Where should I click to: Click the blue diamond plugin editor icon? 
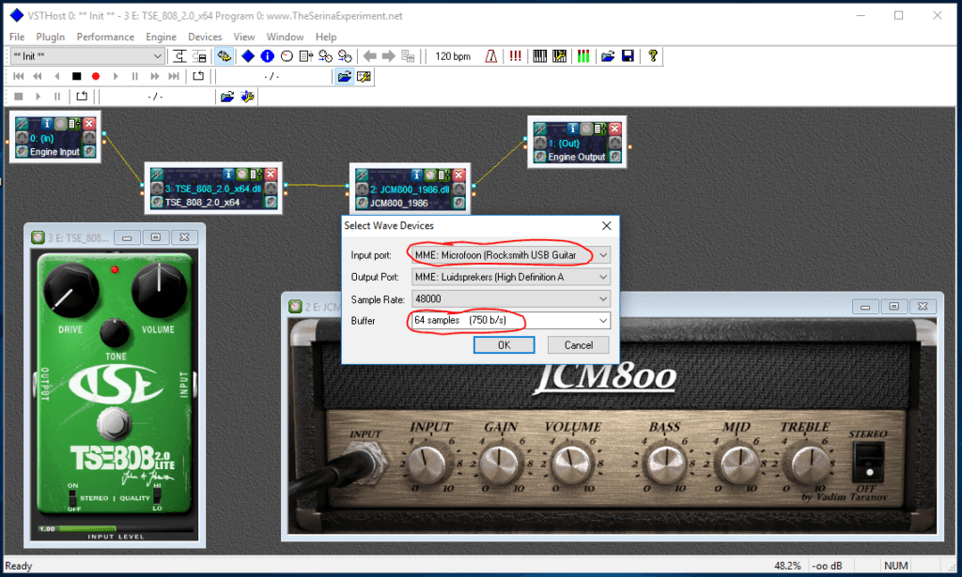coord(248,56)
